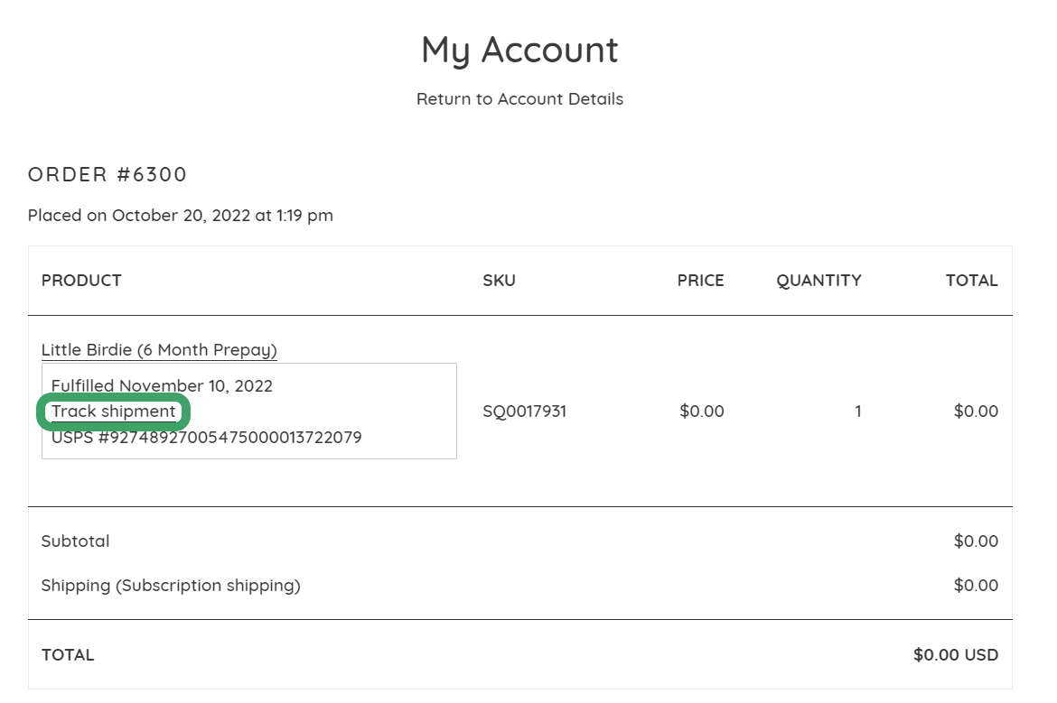
Task: Click the SKU column header
Action: [x=499, y=281]
